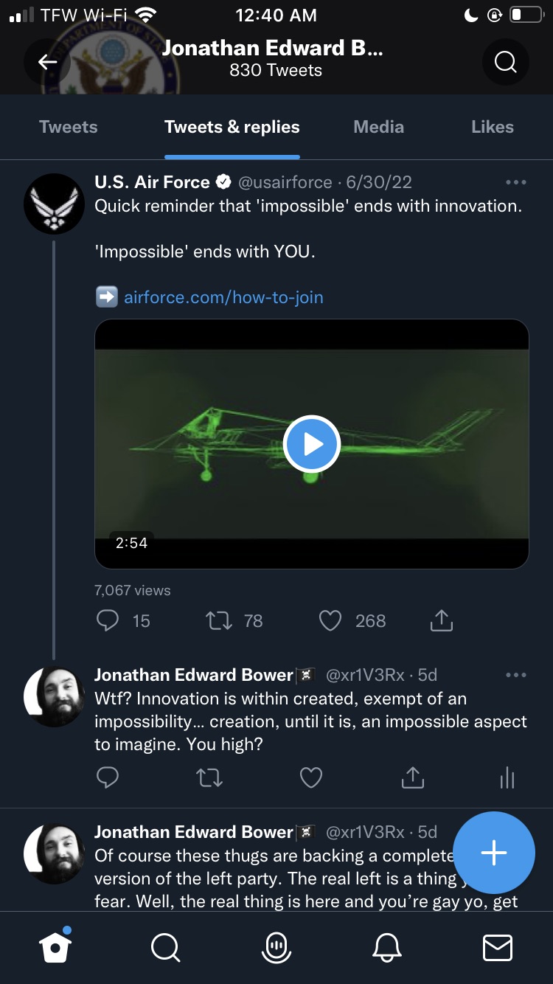Switch to the Media tab

pos(378,127)
